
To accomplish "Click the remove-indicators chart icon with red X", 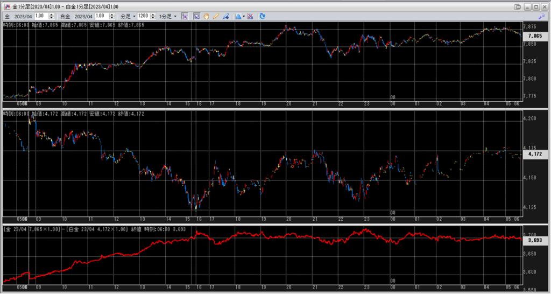I will [x=252, y=16].
